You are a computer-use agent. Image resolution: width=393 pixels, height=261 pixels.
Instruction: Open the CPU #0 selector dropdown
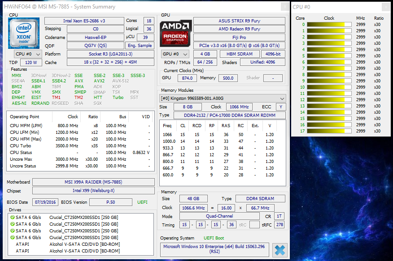(28, 54)
